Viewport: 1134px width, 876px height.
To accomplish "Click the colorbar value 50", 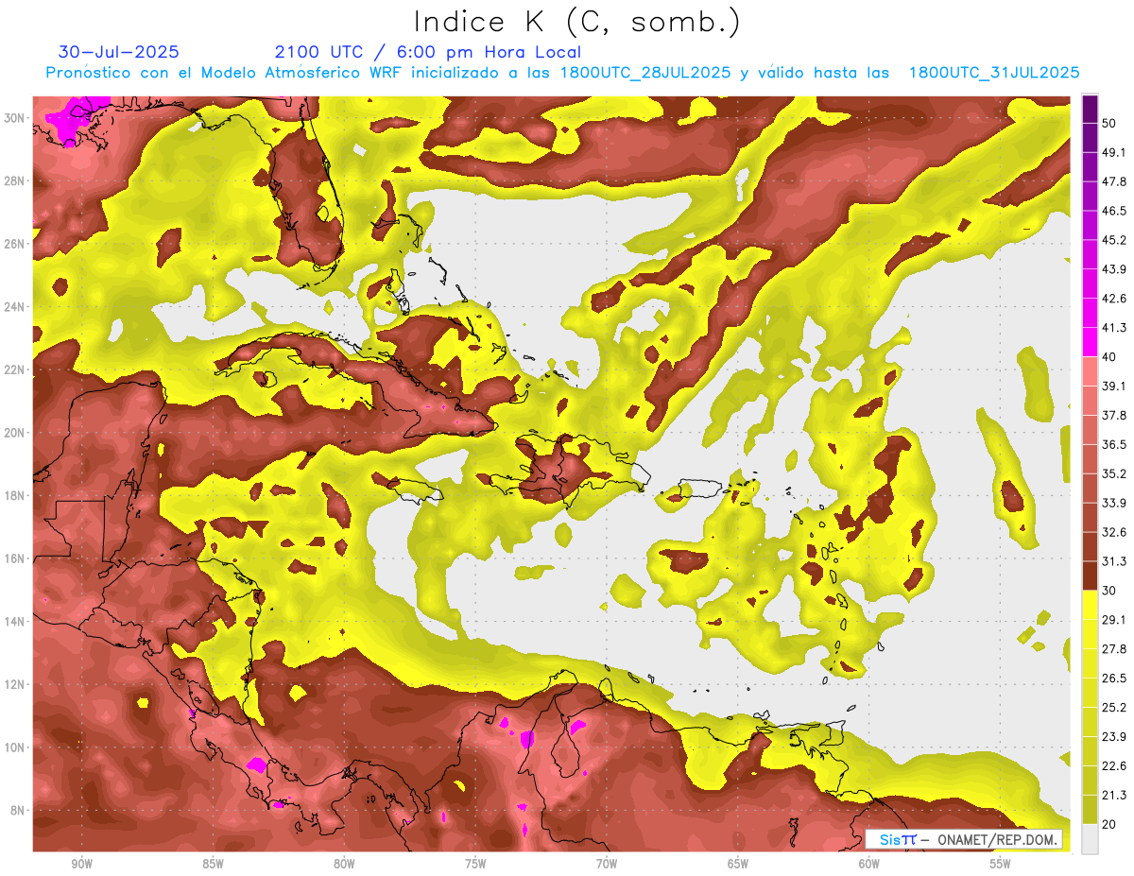I will [x=1110, y=123].
